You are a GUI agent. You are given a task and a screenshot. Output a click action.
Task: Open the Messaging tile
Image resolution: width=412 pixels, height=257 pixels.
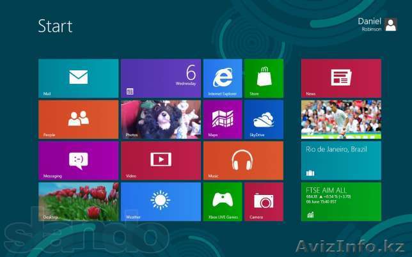coord(78,160)
